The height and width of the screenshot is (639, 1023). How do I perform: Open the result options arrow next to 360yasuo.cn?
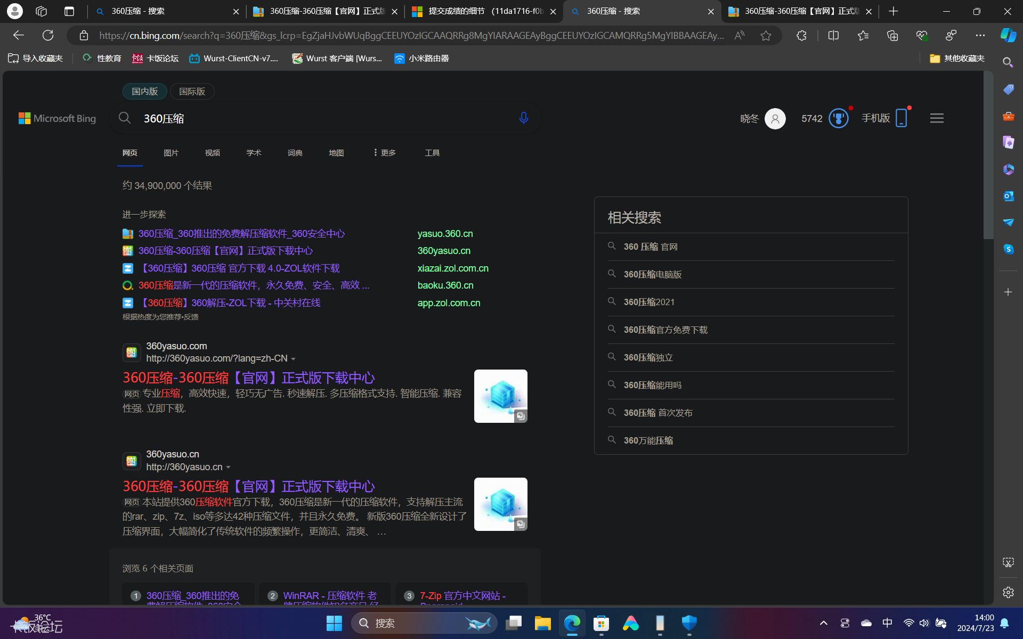(229, 467)
